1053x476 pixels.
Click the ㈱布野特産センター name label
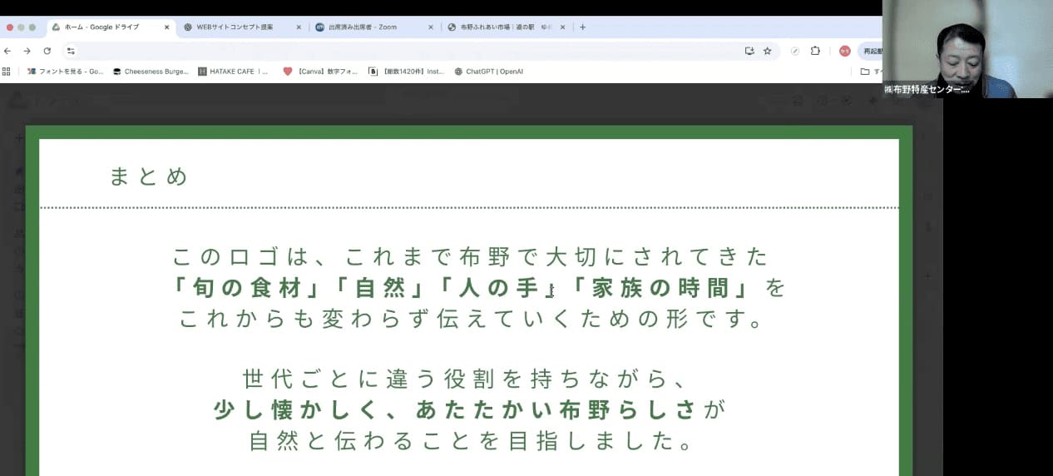tap(927, 89)
